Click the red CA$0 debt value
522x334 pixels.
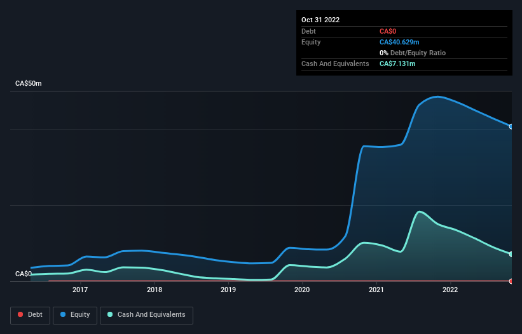(388, 31)
